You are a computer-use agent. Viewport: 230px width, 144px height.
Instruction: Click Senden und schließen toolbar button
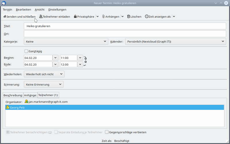tap(19, 17)
